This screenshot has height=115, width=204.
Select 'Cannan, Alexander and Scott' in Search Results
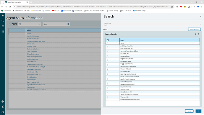click(x=129, y=51)
